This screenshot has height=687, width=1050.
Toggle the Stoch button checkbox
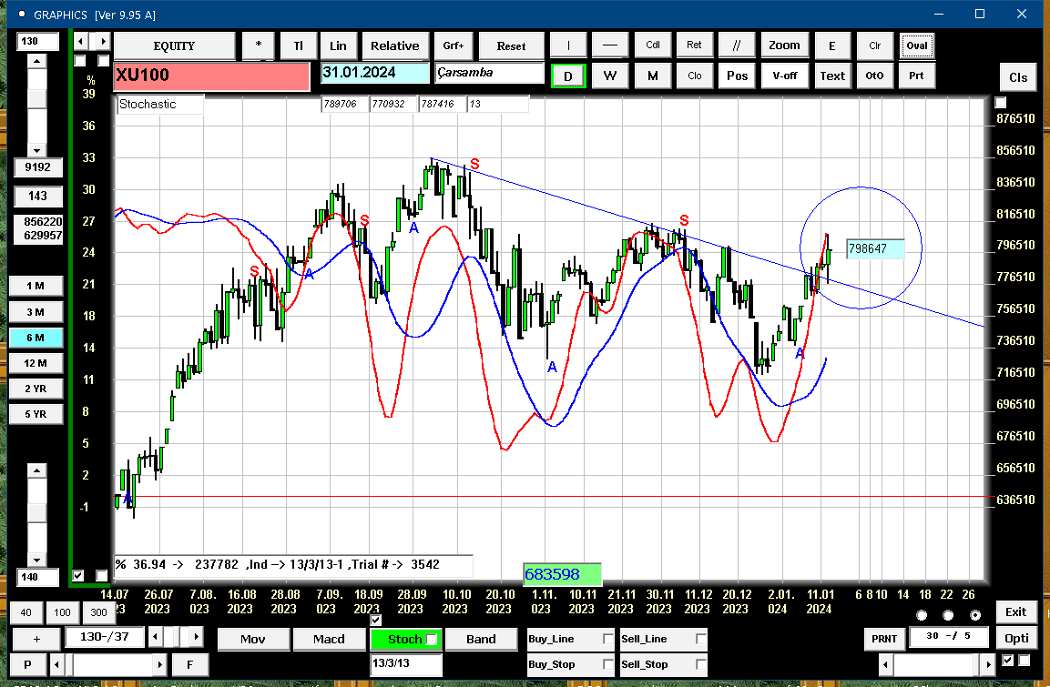(432, 640)
